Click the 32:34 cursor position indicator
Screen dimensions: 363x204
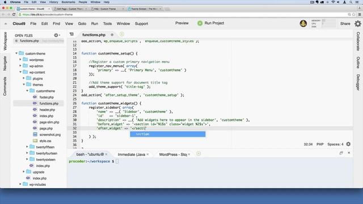(308, 144)
